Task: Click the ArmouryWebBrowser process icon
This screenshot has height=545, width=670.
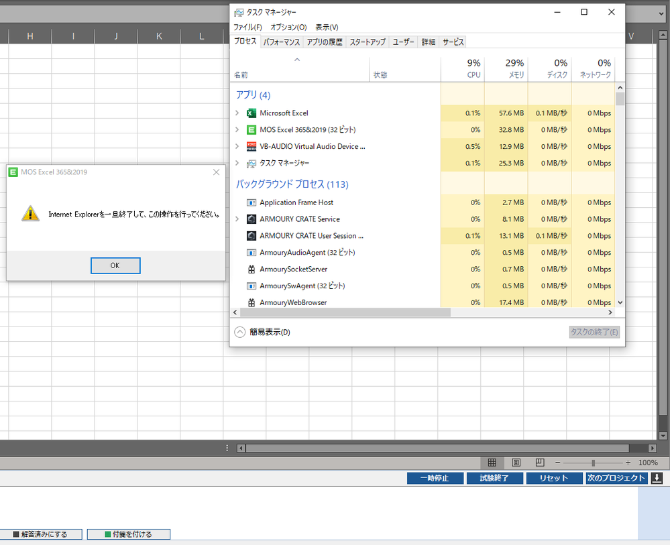Action: pos(252,302)
